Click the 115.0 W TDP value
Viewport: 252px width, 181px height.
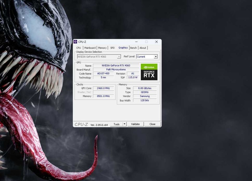click(x=133, y=77)
